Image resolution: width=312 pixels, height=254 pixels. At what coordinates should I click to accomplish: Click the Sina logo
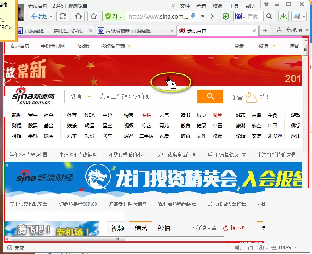pyautogui.click(x=33, y=96)
